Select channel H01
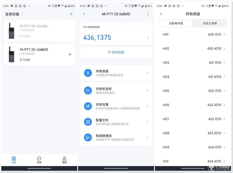 [x=193, y=35]
